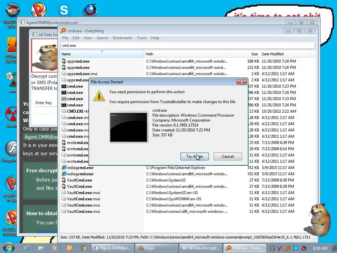Open Windows Explorer from the taskbar
The height and width of the screenshot is (253, 337).
[41, 248]
